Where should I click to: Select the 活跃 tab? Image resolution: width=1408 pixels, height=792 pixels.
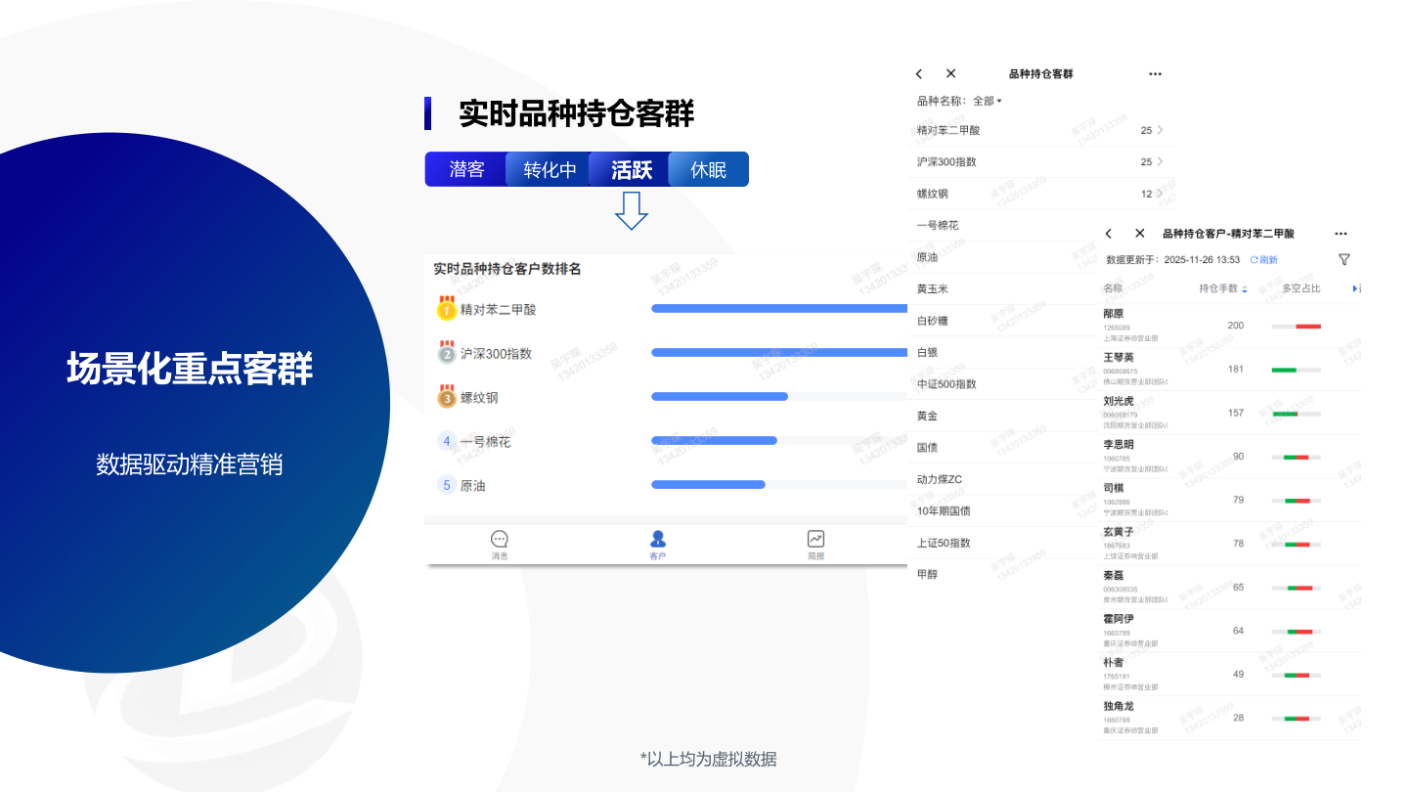(x=631, y=169)
